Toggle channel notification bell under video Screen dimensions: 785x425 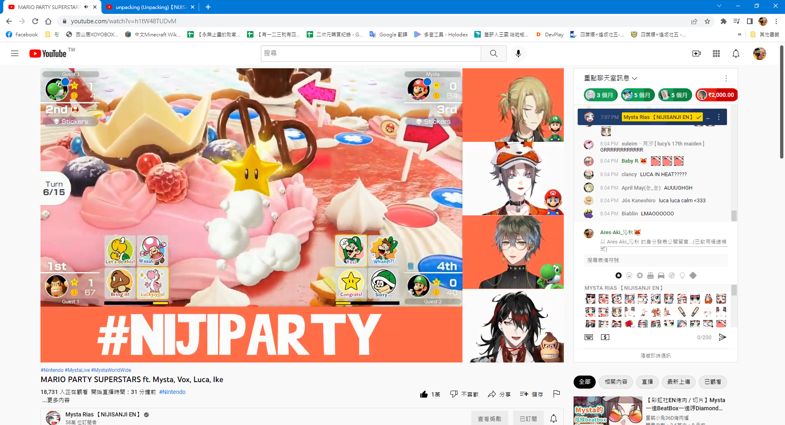tap(554, 418)
